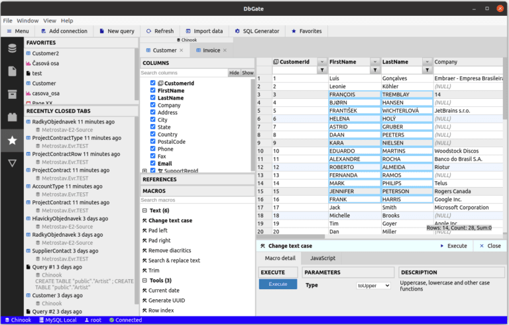This screenshot has width=509, height=325.
Task: Uncheck the Company column
Action: click(x=153, y=105)
